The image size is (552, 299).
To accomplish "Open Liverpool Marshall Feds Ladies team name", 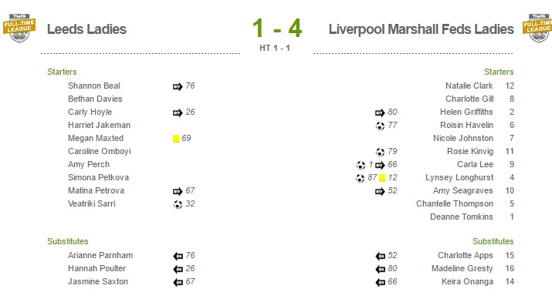I will [x=421, y=29].
